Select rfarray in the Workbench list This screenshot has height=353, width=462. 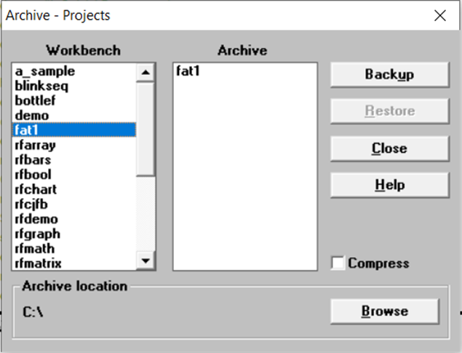tap(74, 146)
